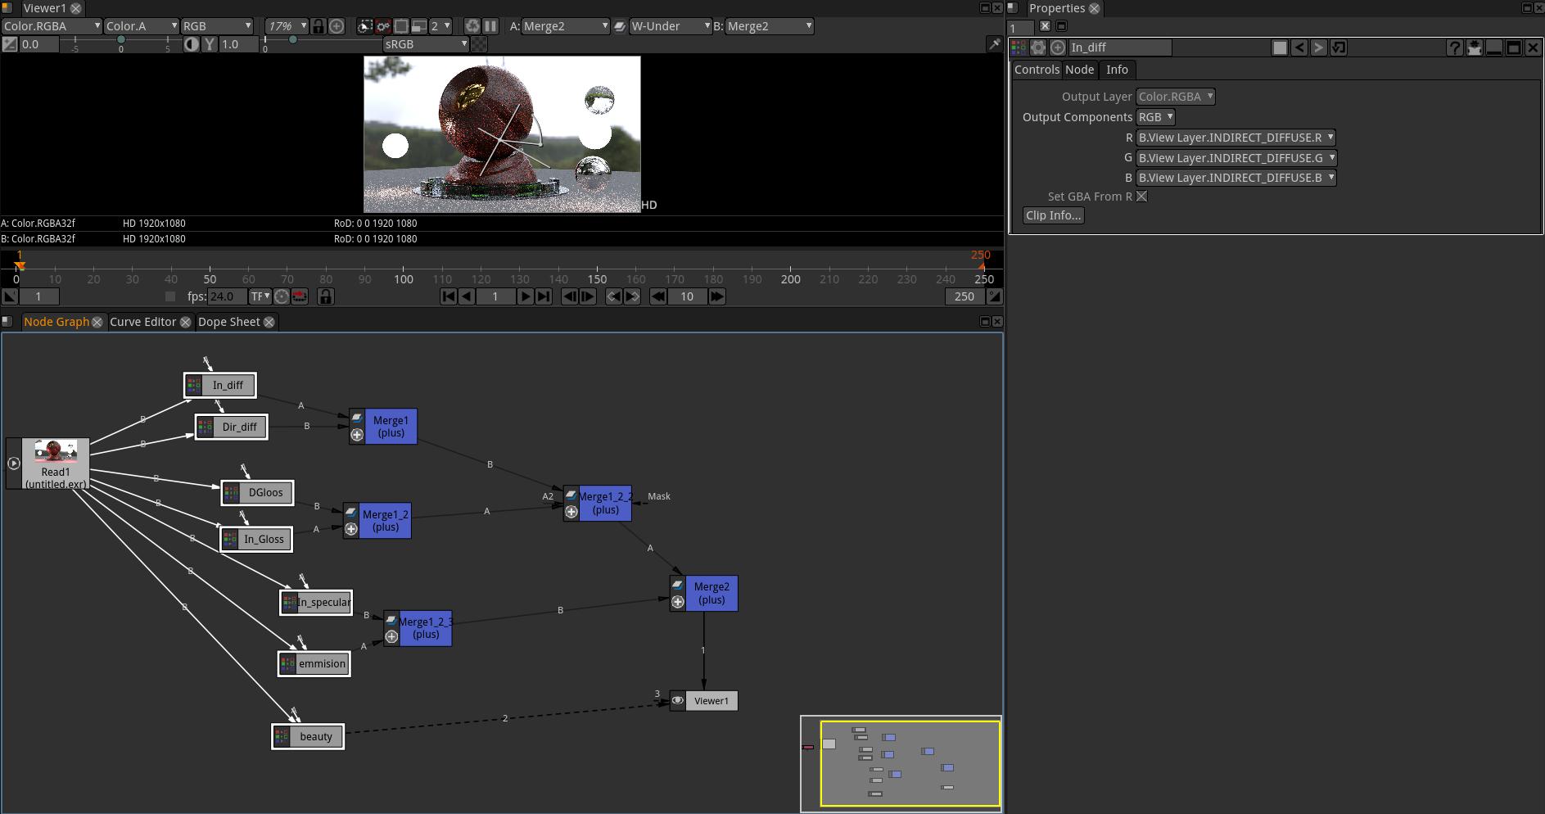The width and height of the screenshot is (1545, 814).
Task: Toggle the auto-contrast button
Action: click(191, 44)
